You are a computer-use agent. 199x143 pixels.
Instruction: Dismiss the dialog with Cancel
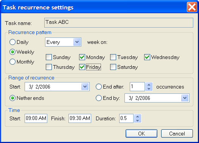[x=177, y=134]
